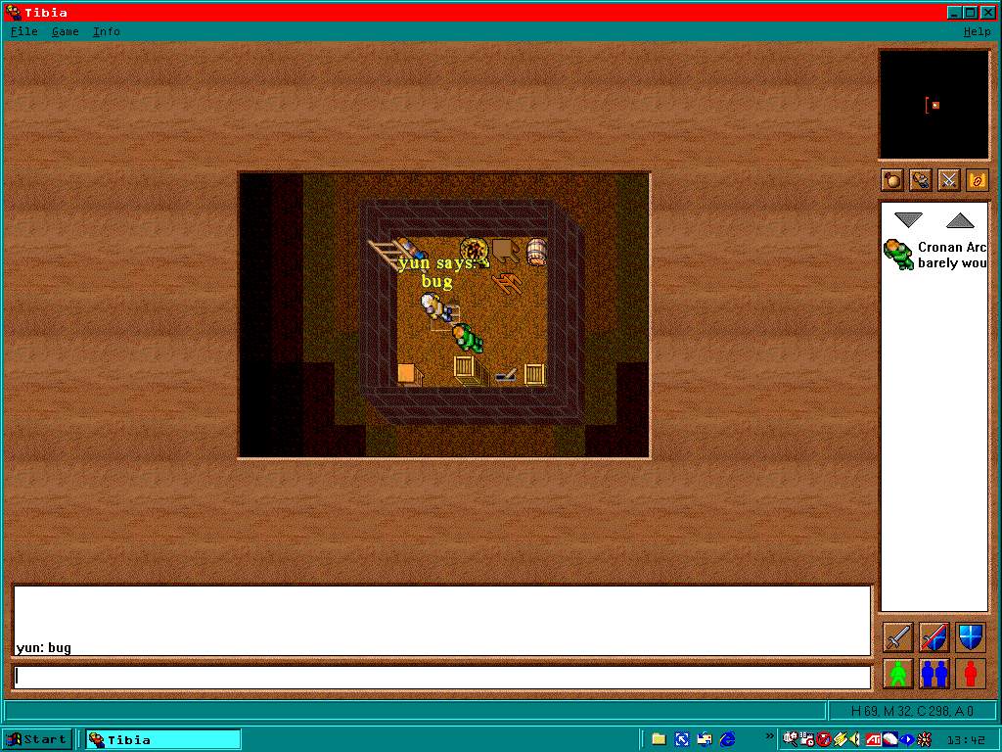1002x752 pixels.
Task: Click the orange rune marks on the floor
Action: tap(508, 283)
